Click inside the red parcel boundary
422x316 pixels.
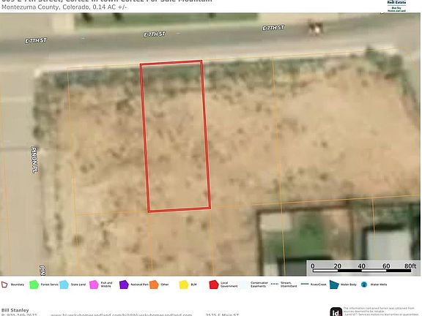(x=175, y=136)
